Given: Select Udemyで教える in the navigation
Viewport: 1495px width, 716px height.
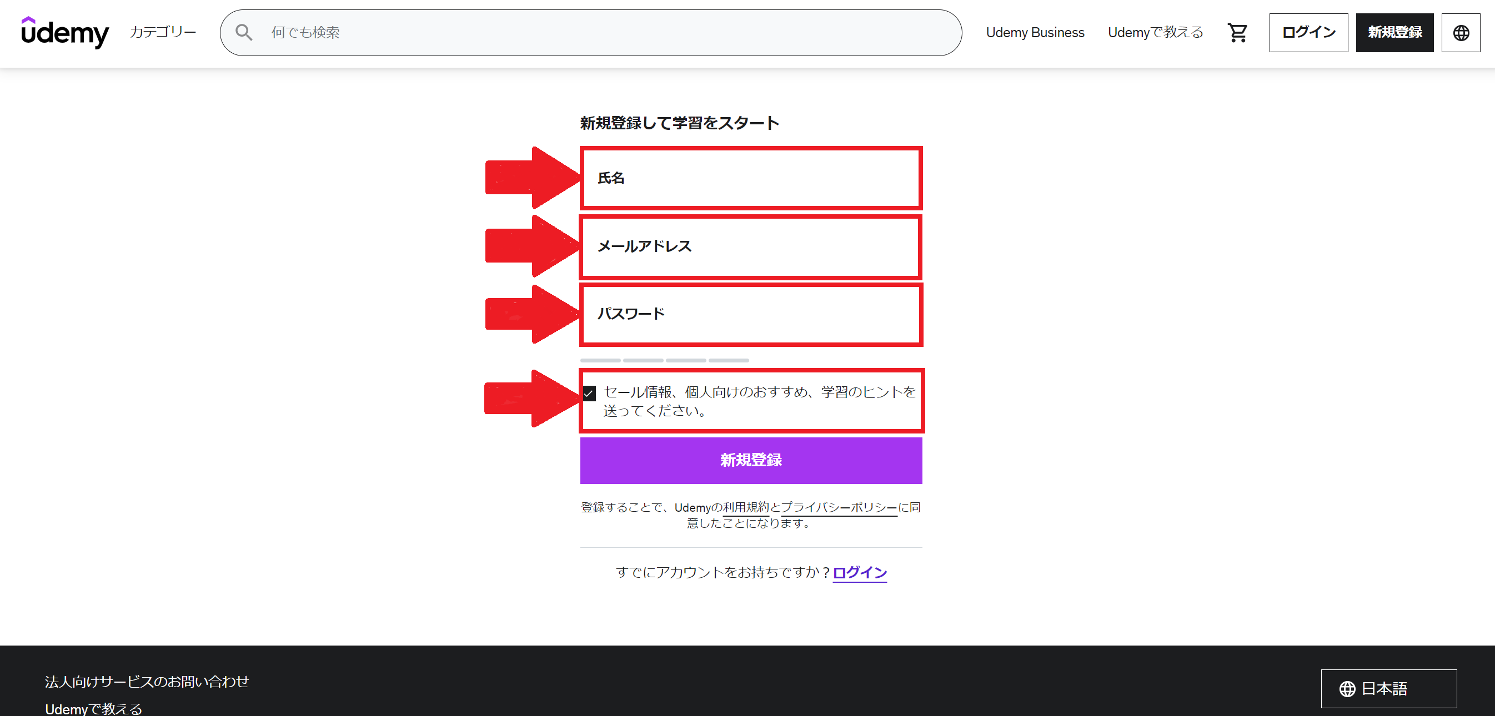Looking at the screenshot, I should pyautogui.click(x=1155, y=32).
